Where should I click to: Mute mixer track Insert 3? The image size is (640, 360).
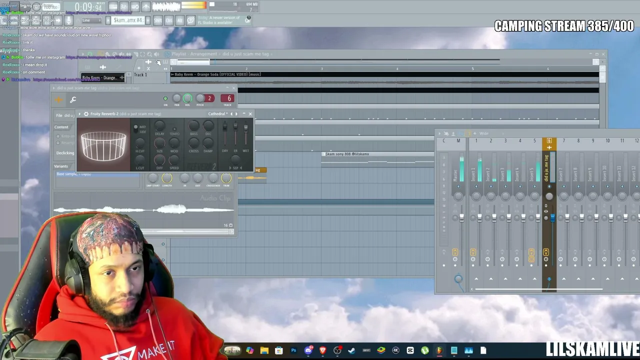pyautogui.click(x=505, y=186)
